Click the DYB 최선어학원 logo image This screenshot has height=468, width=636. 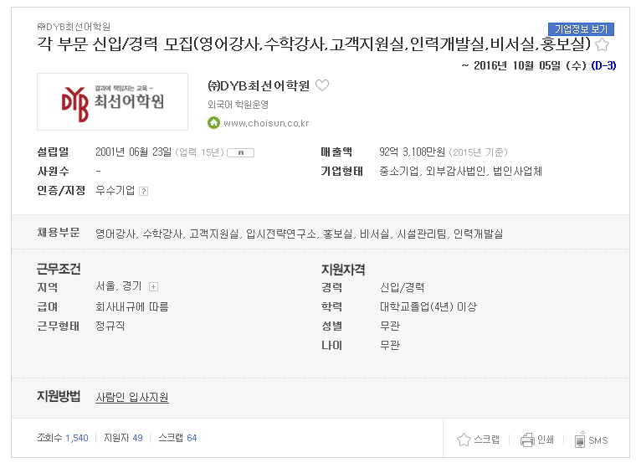112,101
